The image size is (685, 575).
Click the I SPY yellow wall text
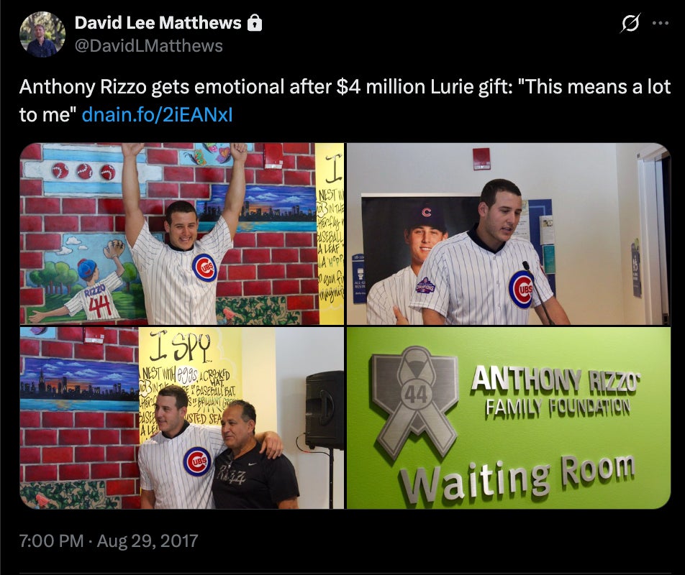(x=180, y=347)
